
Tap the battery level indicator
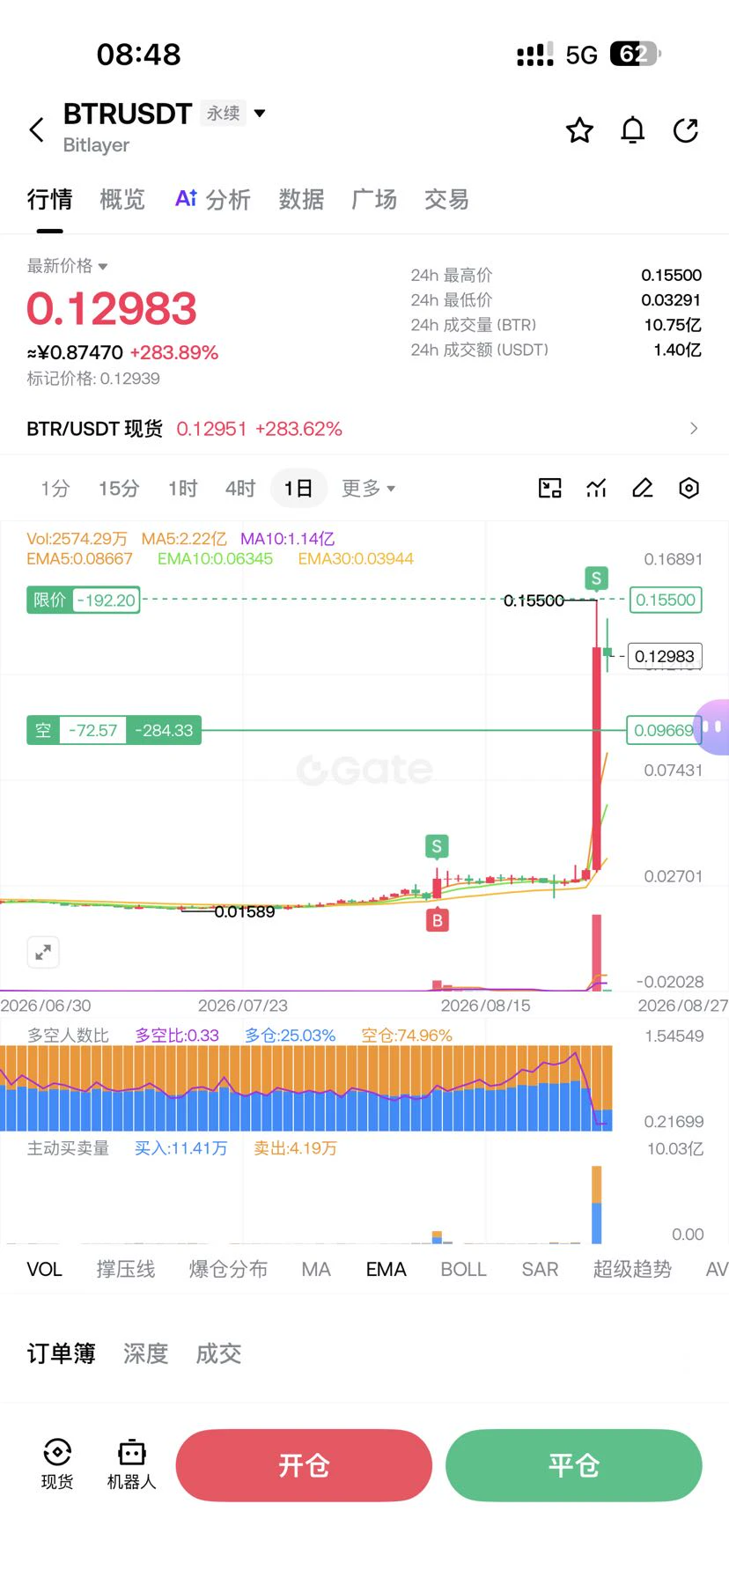(635, 55)
